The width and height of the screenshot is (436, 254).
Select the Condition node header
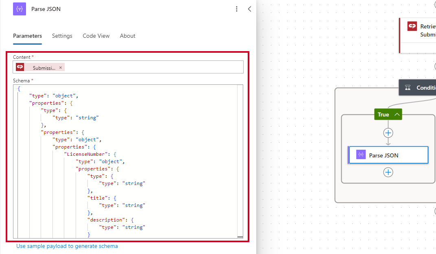417,88
